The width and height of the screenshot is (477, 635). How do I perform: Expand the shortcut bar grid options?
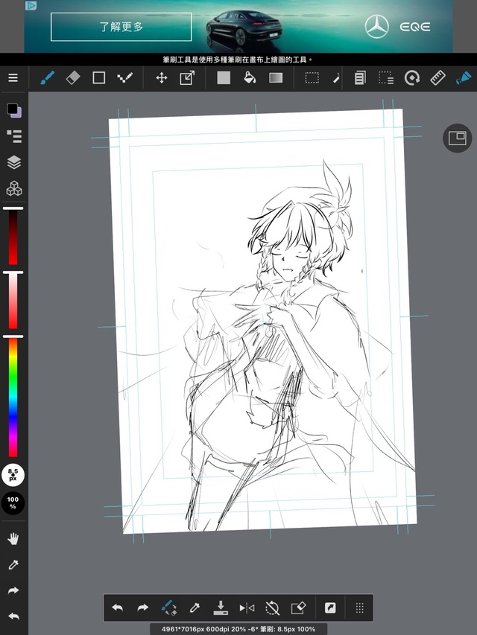coord(359,608)
